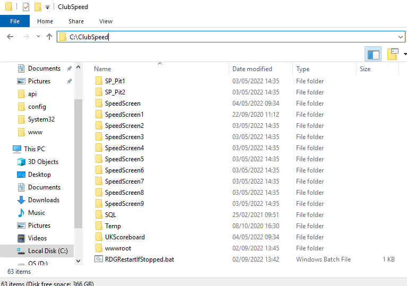The width and height of the screenshot is (407, 286).
Task: Click navigation pane scroll down arrow
Action: point(79,261)
